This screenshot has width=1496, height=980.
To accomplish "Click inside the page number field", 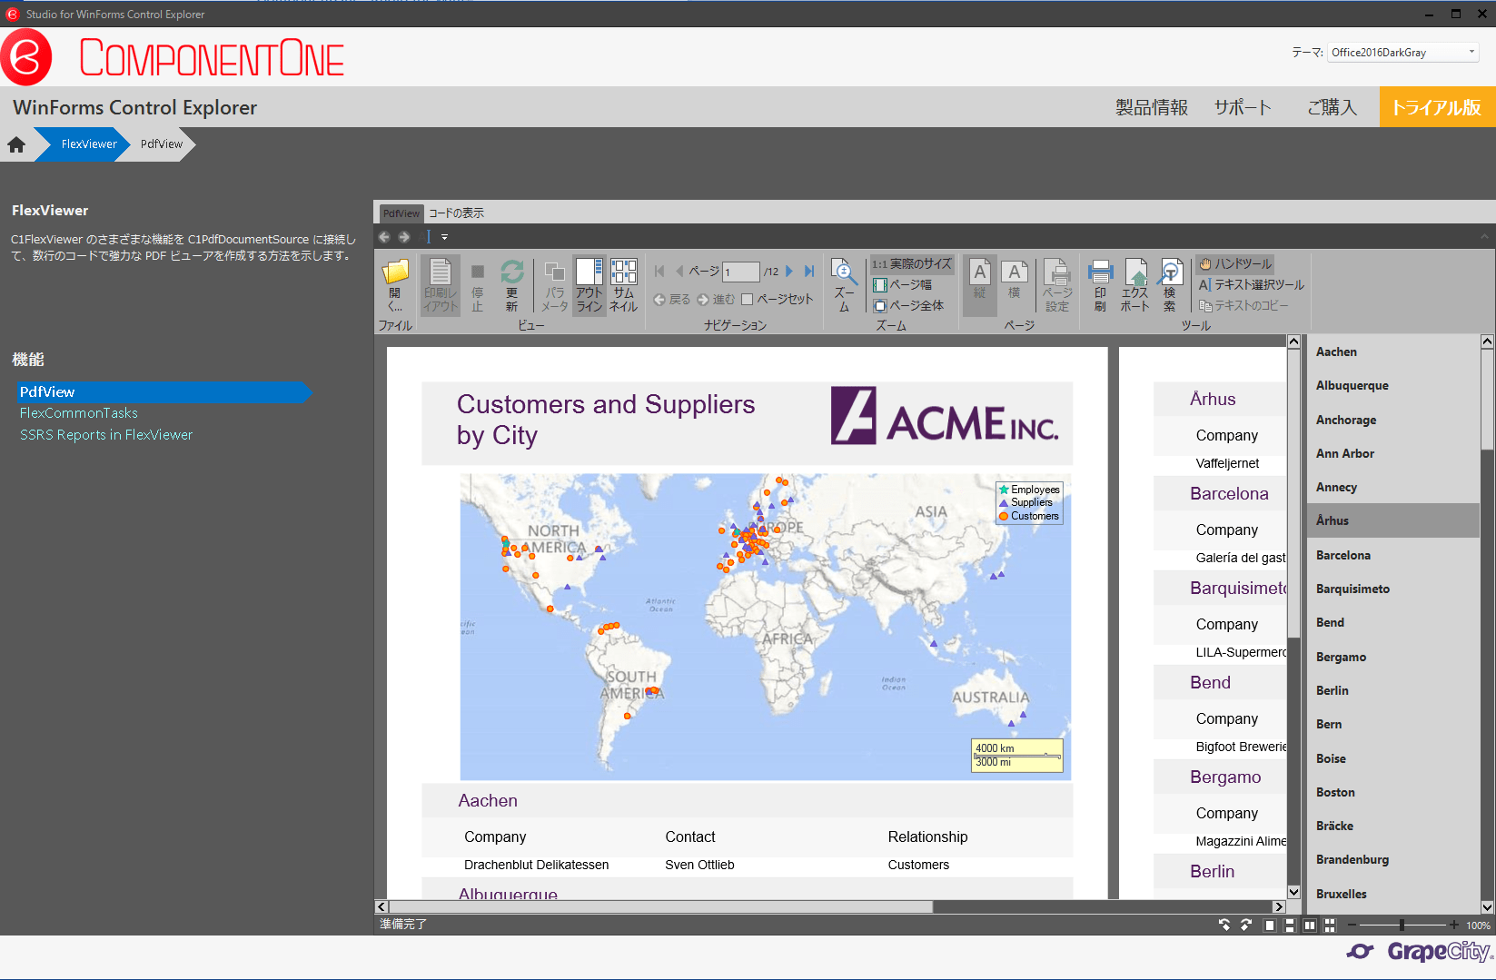I will (x=740, y=272).
